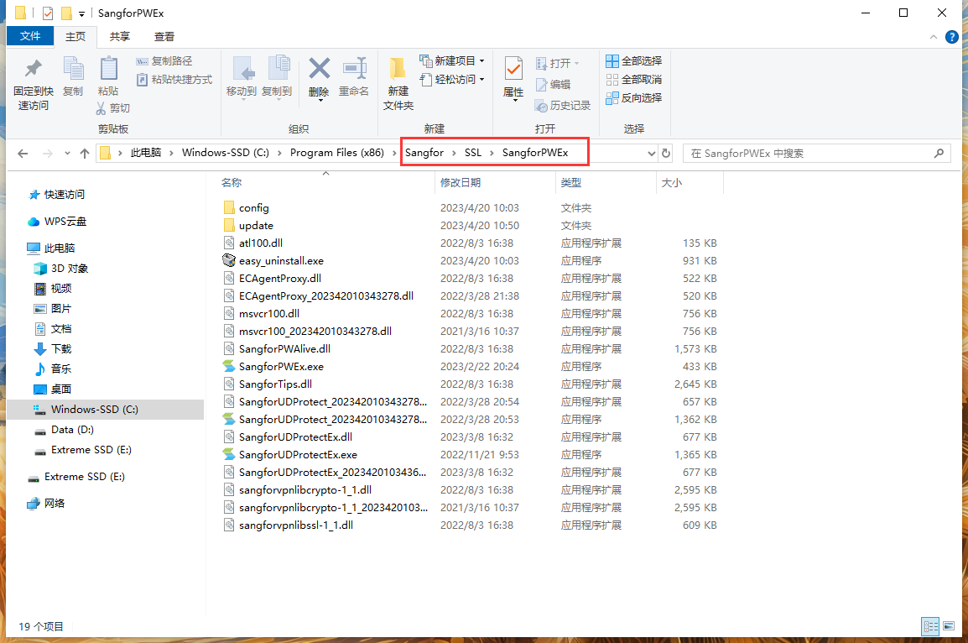Screen dimensions: 968x643
Task: Open the File tab
Action: coord(30,36)
